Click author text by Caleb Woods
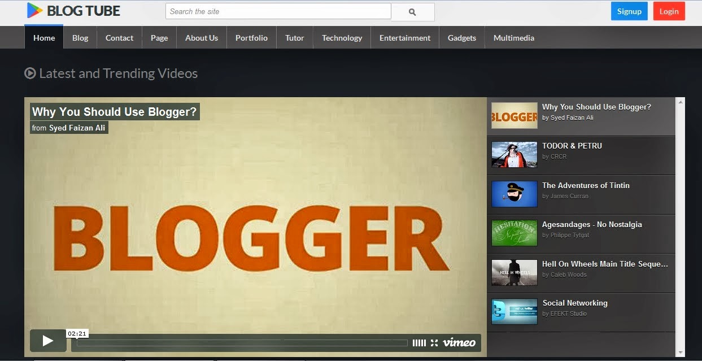 coord(564,275)
